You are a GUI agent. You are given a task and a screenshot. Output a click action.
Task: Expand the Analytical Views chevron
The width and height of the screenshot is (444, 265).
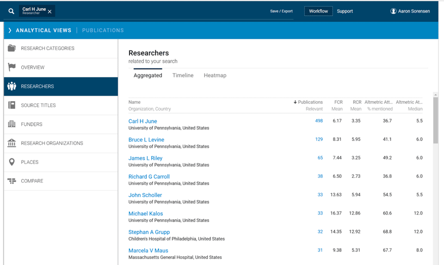(10, 30)
